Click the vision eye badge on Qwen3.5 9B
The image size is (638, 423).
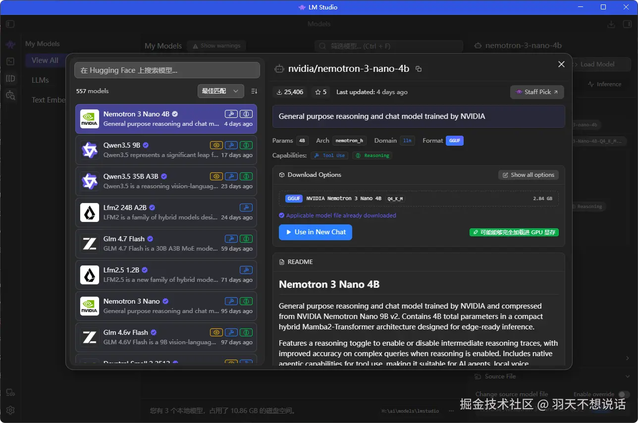pyautogui.click(x=216, y=145)
